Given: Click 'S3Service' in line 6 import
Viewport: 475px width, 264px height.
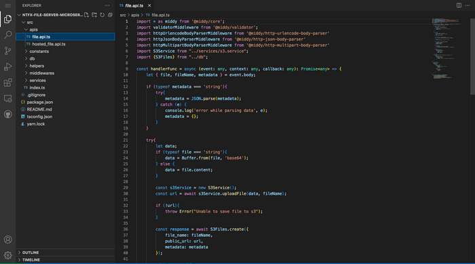Looking at the screenshot, I should tap(164, 51).
